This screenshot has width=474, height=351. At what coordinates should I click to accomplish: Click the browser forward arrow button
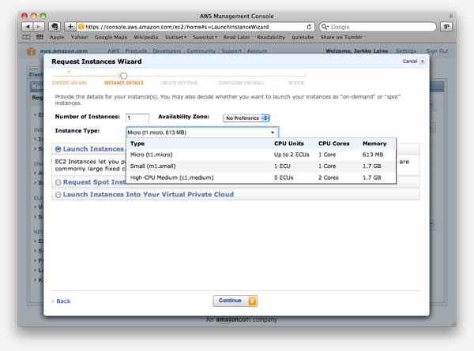(x=39, y=26)
